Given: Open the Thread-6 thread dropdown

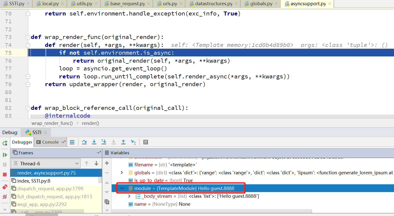Looking at the screenshot, I should pyautogui.click(x=46, y=164).
